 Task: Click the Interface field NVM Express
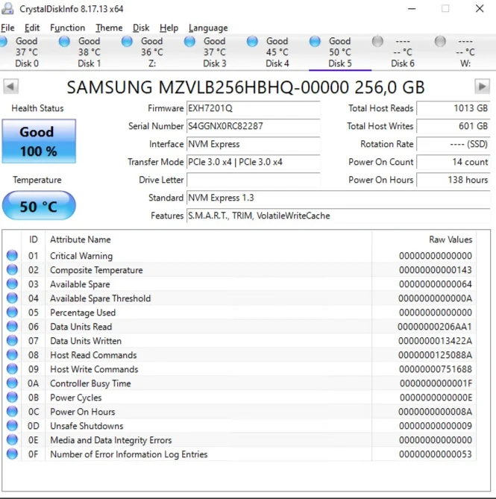pyautogui.click(x=254, y=144)
